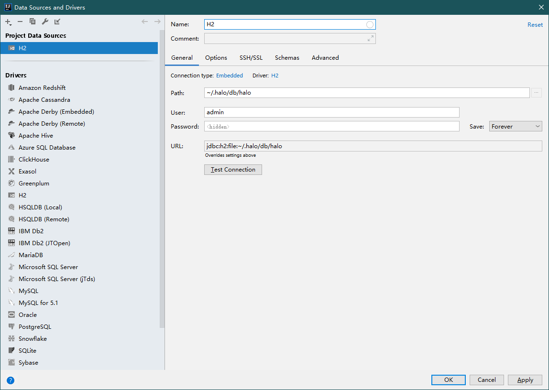
Task: Click the Apply button
Action: 525,380
